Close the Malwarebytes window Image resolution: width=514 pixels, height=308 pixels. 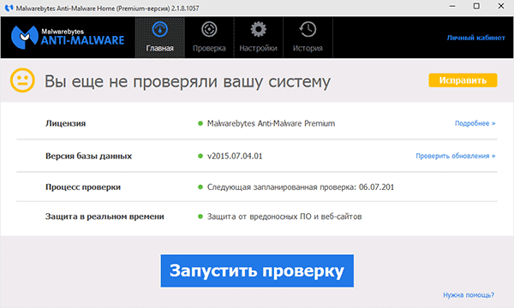coord(501,6)
